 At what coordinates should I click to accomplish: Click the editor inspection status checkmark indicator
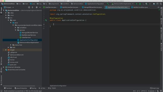(159, 10)
